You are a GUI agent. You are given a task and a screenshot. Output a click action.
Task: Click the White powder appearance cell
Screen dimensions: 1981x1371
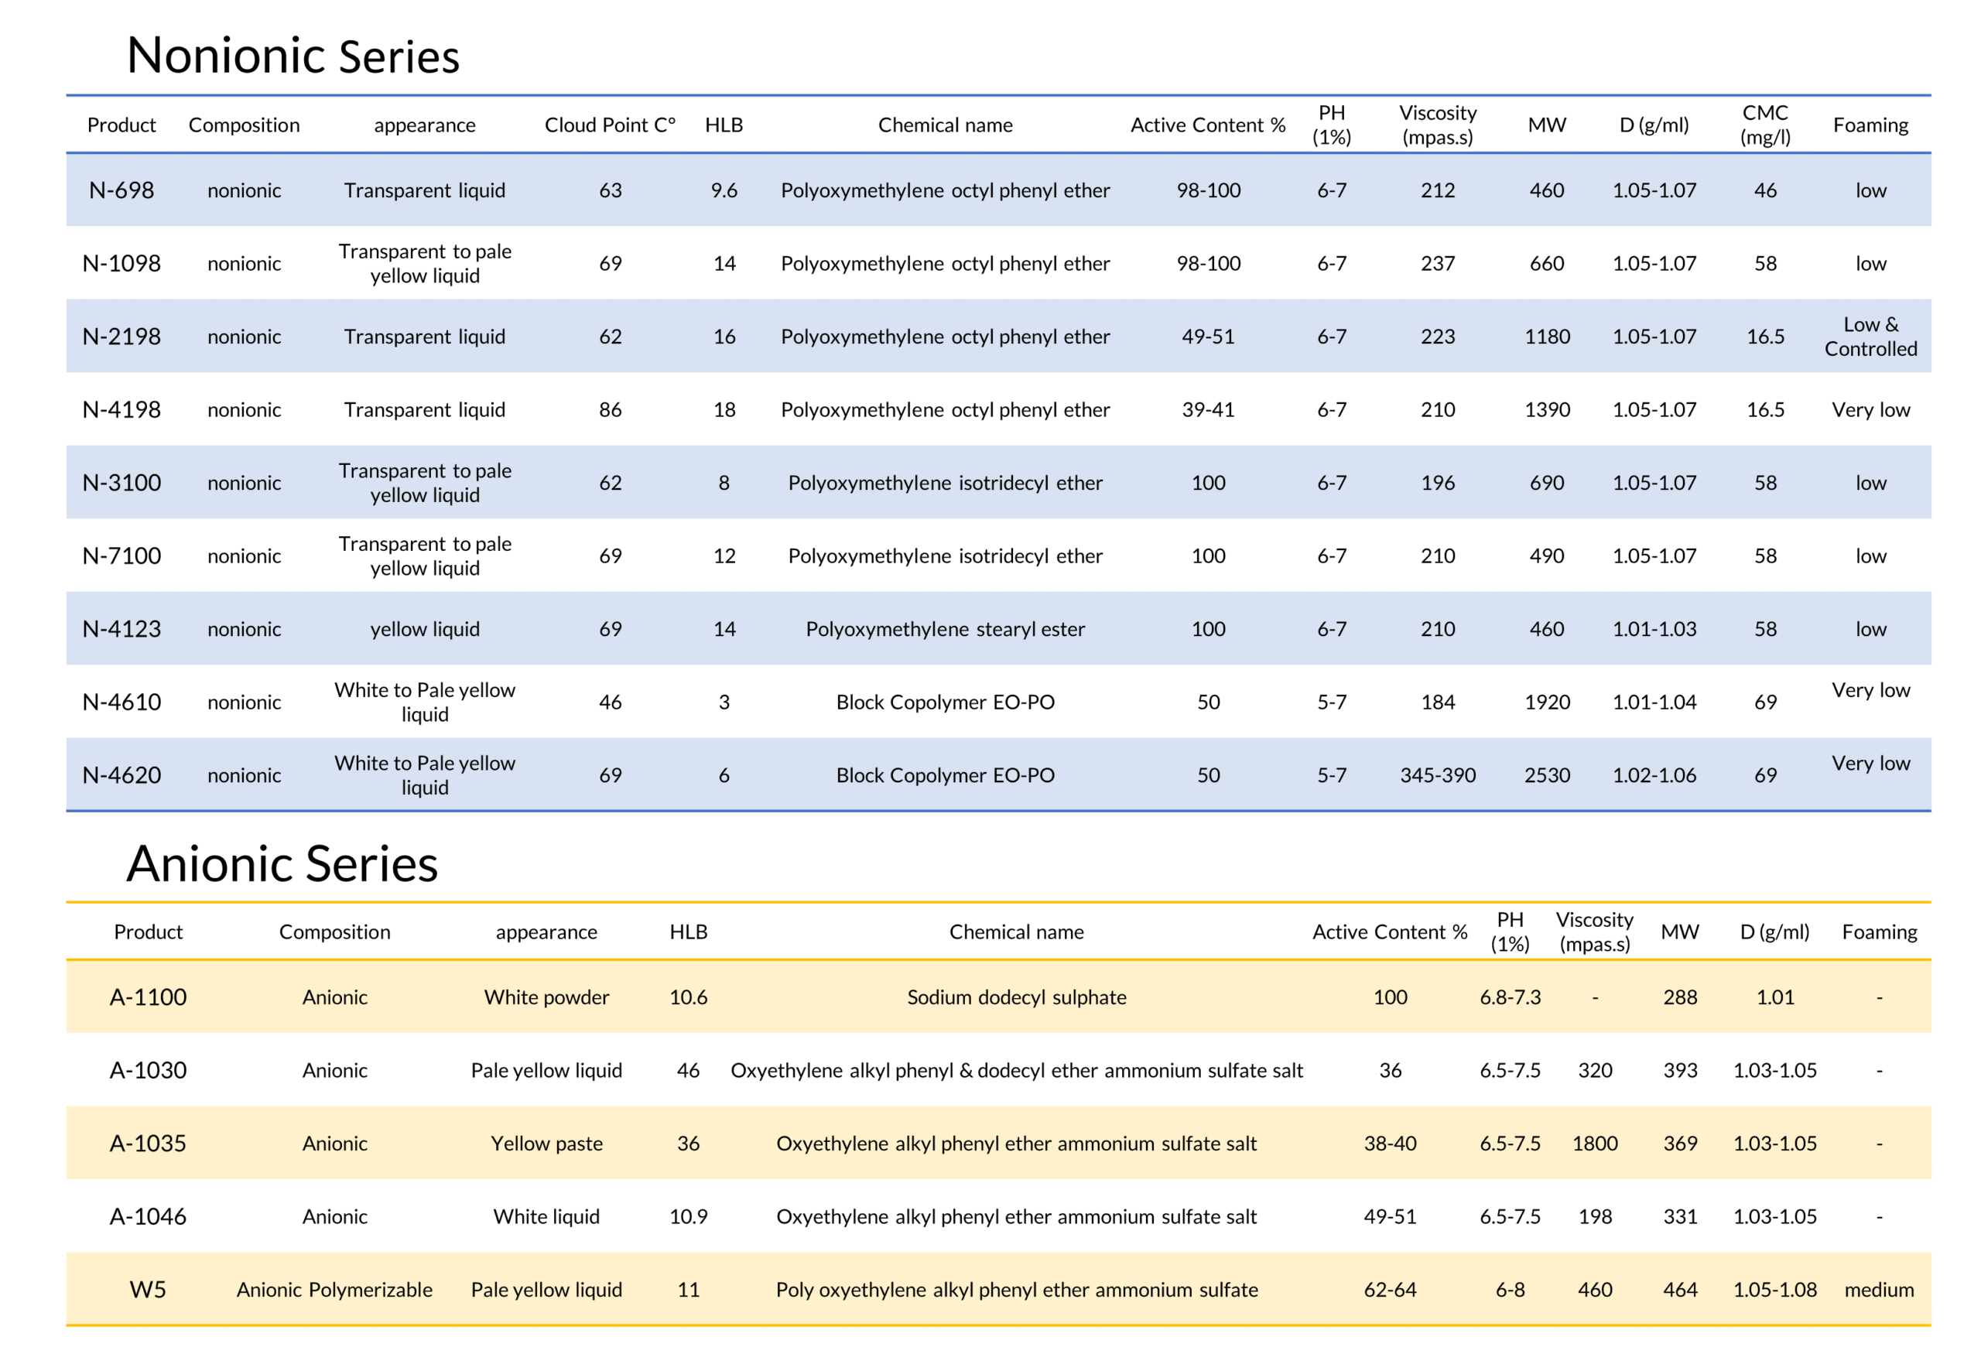[546, 997]
